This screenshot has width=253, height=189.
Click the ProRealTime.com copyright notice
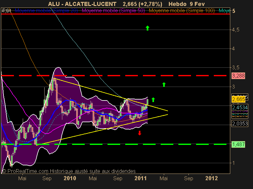pos(69,171)
